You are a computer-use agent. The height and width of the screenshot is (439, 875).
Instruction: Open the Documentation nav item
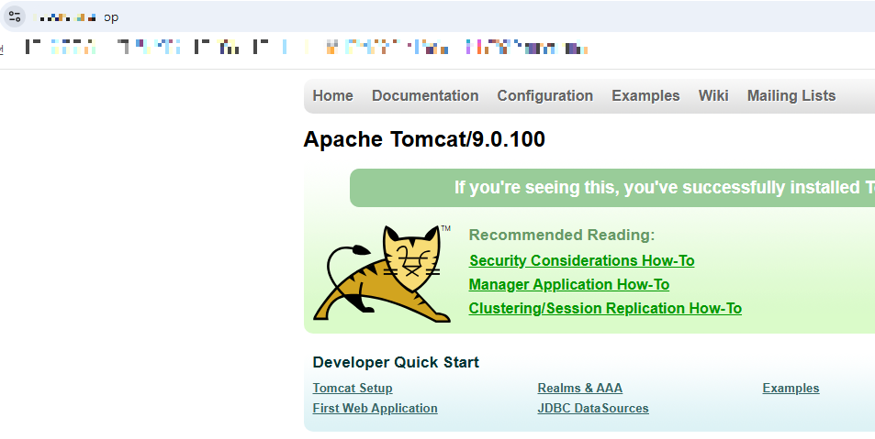(425, 96)
